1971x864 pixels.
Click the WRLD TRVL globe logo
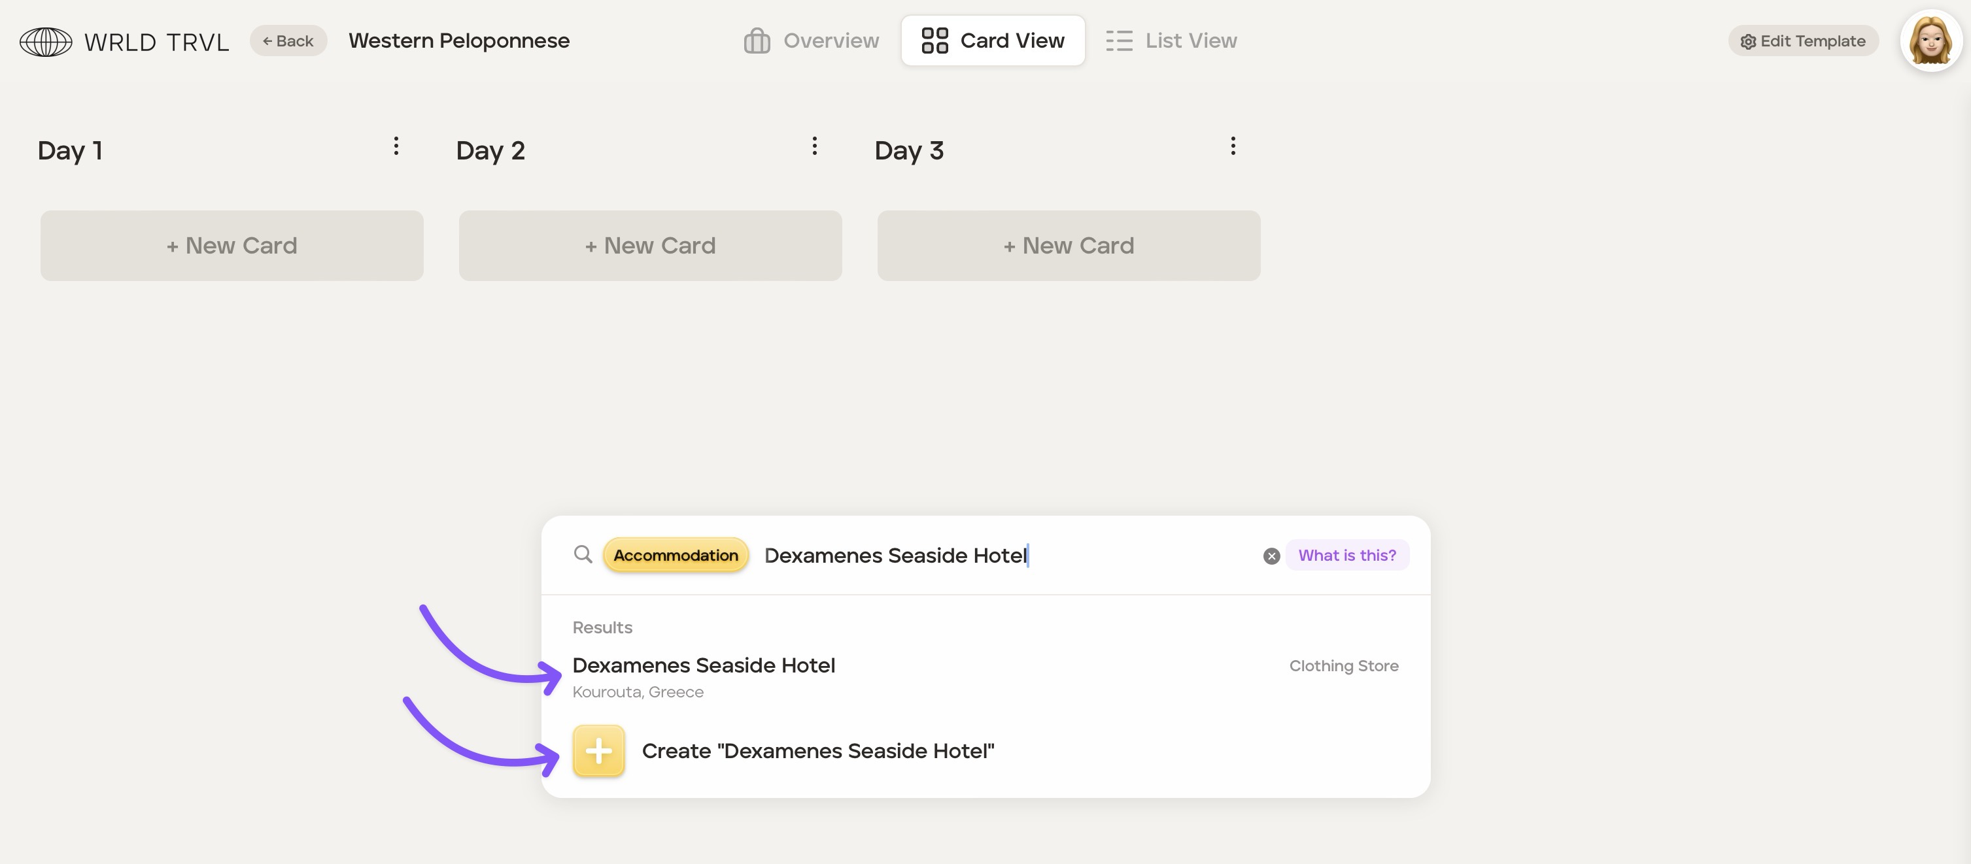[x=46, y=41]
